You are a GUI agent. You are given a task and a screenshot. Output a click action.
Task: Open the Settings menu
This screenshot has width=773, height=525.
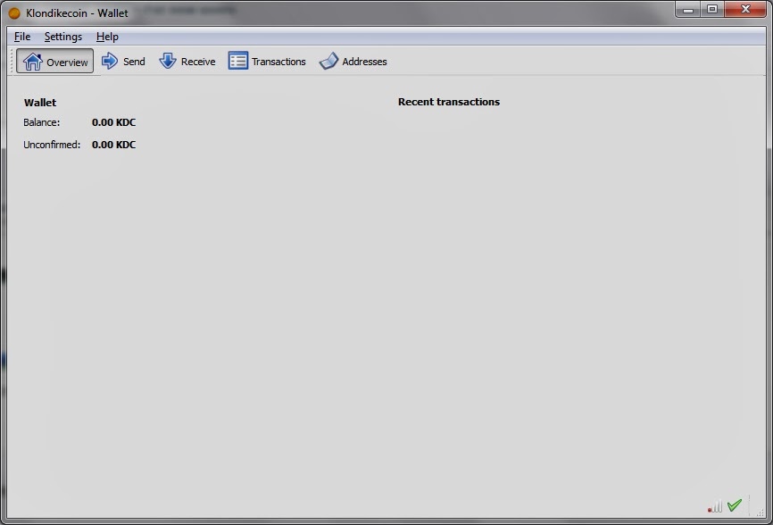coord(63,37)
